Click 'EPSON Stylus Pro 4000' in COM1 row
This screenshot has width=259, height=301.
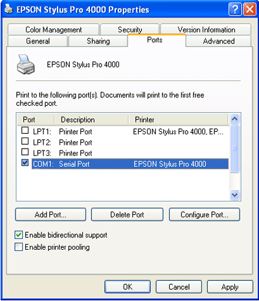point(170,164)
